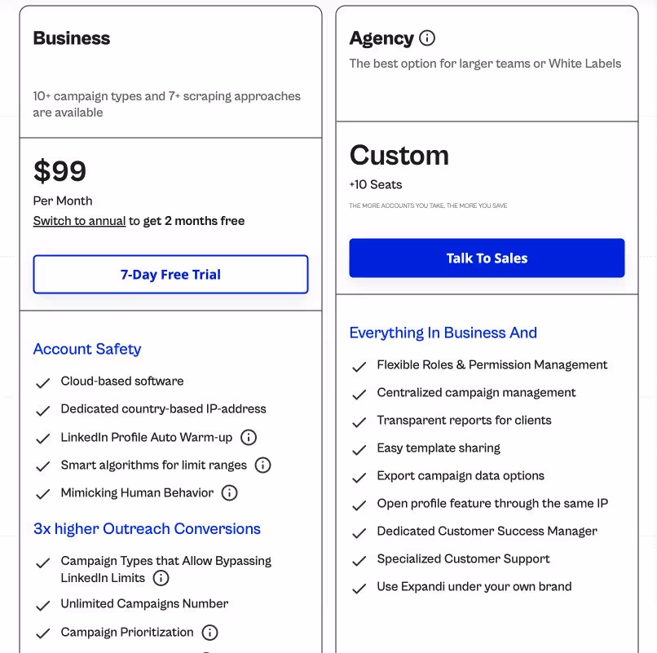The width and height of the screenshot is (657, 653).
Task: Toggle the Dedicated Customer Success Manager checkmark
Action: point(359,531)
